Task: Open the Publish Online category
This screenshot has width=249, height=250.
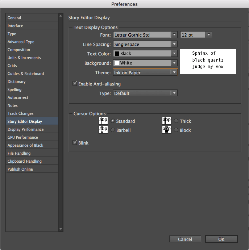Action: [32, 169]
